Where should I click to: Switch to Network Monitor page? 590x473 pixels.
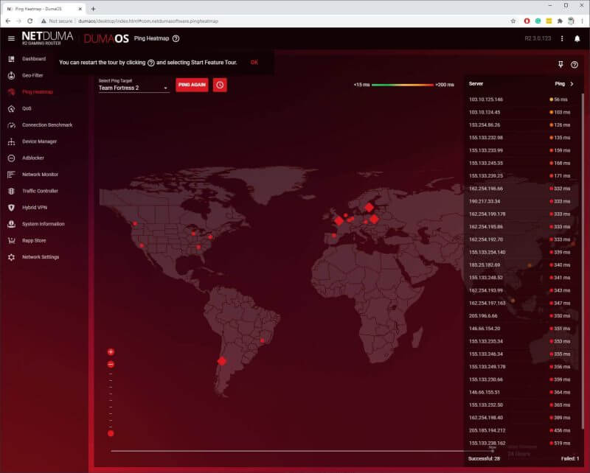coord(40,175)
